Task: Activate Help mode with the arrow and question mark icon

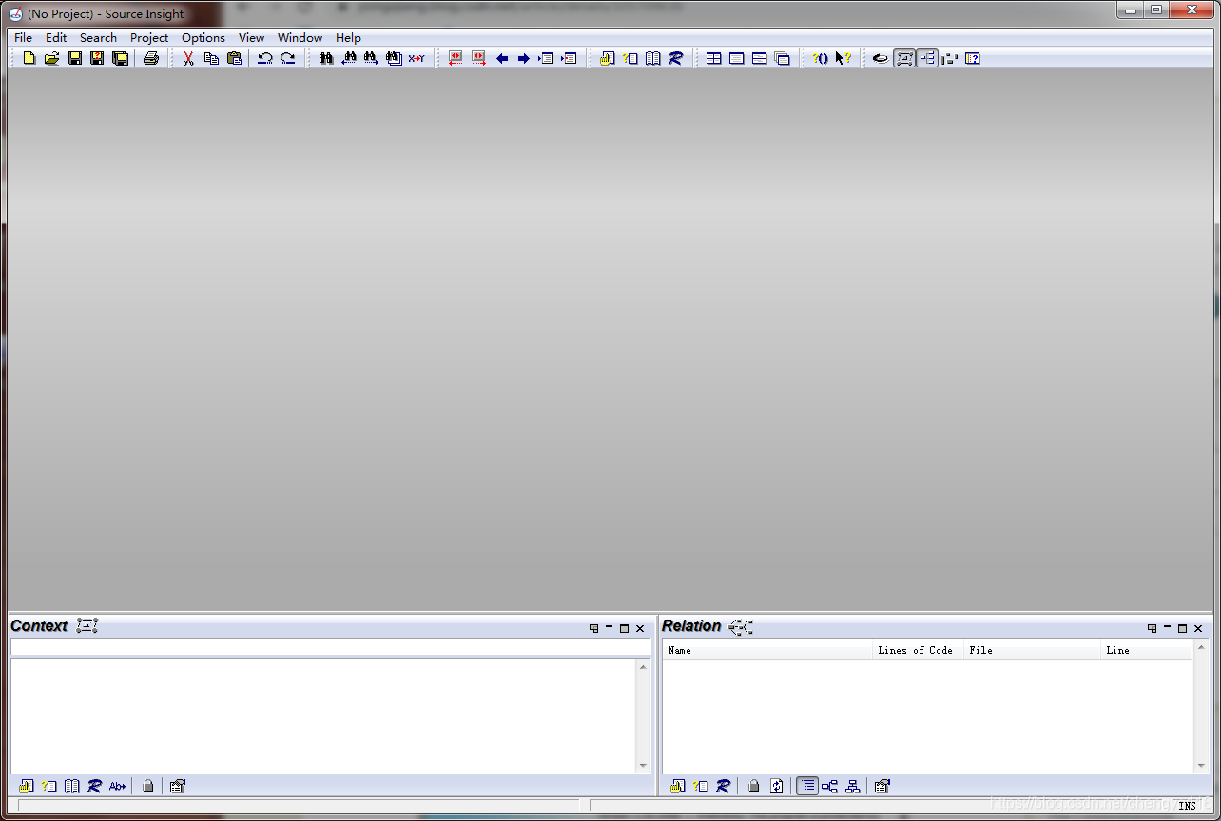Action: coord(843,58)
